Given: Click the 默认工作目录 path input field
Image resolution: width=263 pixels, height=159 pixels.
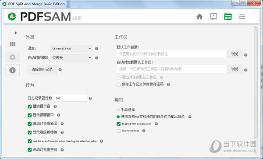Looking at the screenshot, I should [171, 54].
